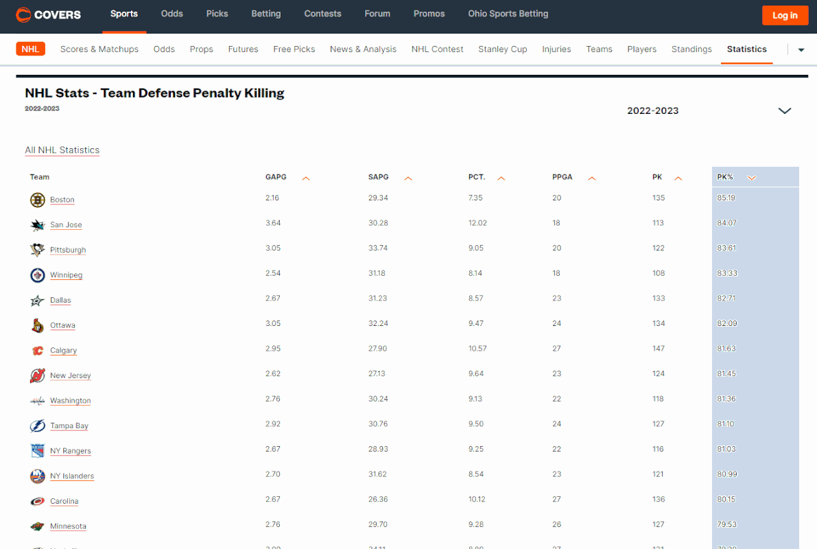The height and width of the screenshot is (549, 817).
Task: Click the Log in button
Action: click(785, 15)
